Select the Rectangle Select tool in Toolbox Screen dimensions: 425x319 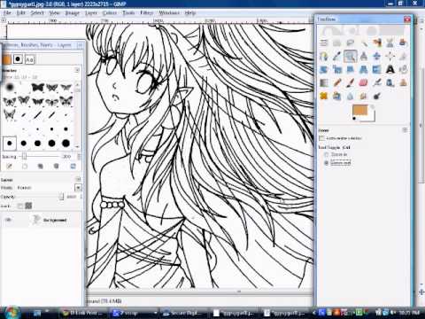[x=324, y=43]
